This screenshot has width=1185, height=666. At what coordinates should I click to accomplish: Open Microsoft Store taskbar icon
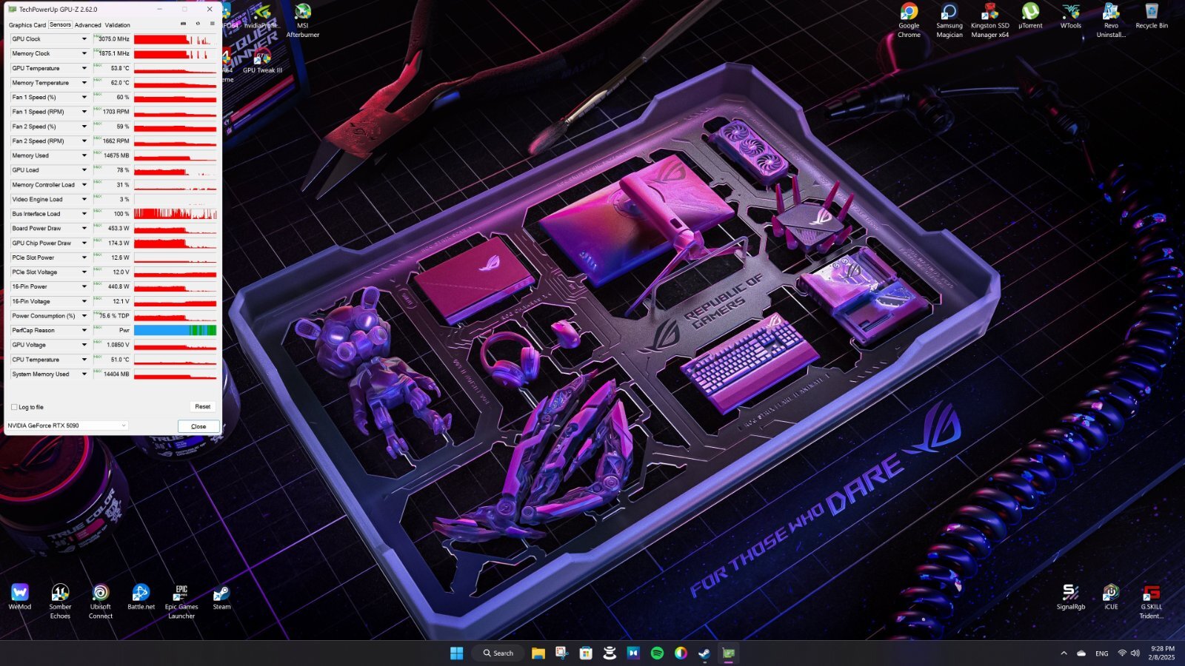pyautogui.click(x=586, y=653)
